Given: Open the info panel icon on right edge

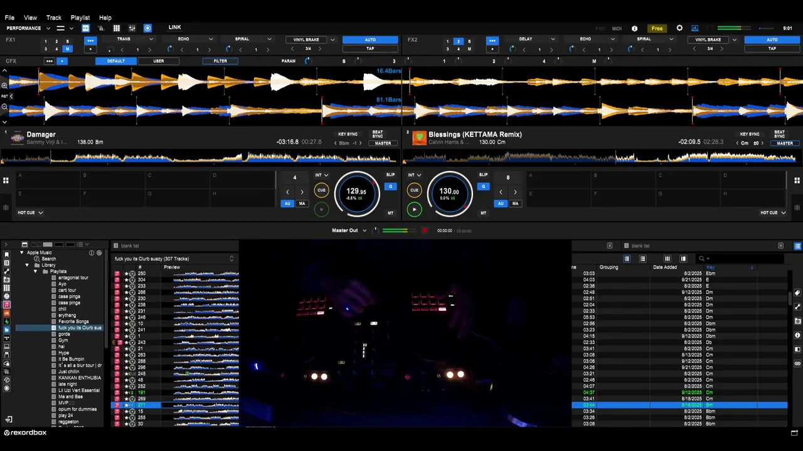Looking at the screenshot, I should coord(797,335).
